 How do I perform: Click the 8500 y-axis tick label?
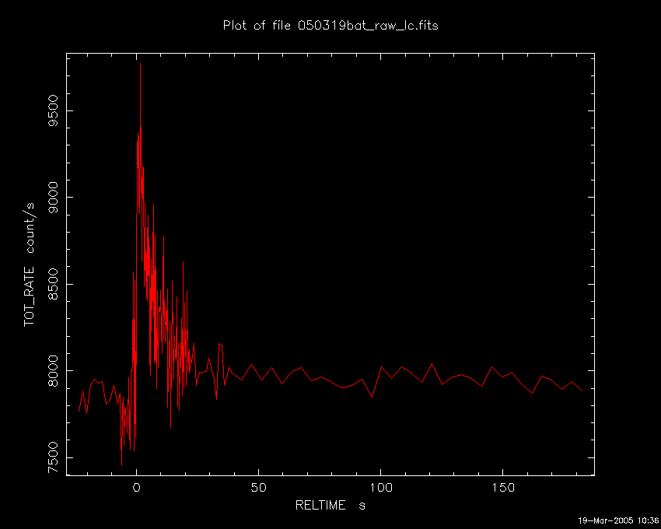(54, 284)
